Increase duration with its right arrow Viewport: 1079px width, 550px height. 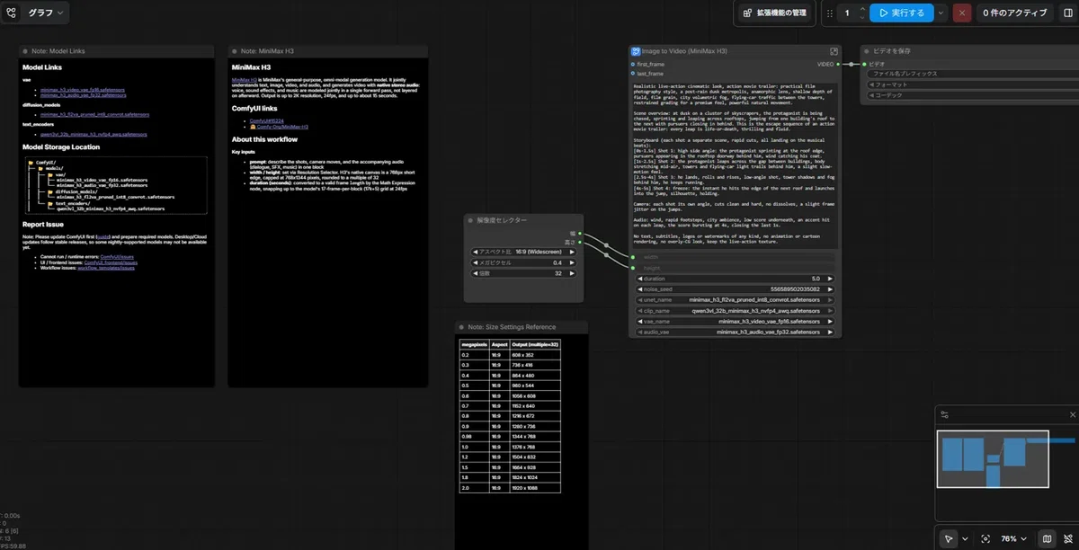pyautogui.click(x=831, y=279)
